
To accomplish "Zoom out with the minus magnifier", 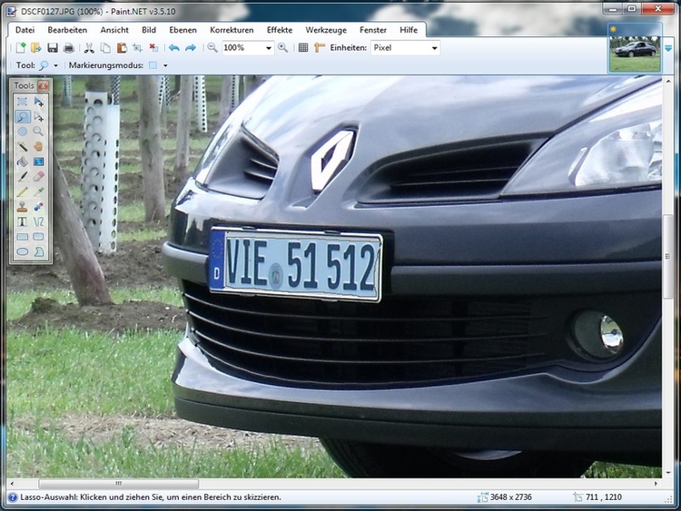I will (212, 48).
